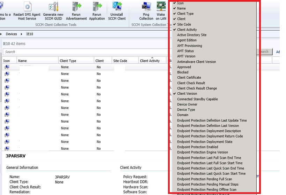This screenshot has width=286, height=195.
Task: Click the IE10 breadcrumb
Action: click(30, 34)
